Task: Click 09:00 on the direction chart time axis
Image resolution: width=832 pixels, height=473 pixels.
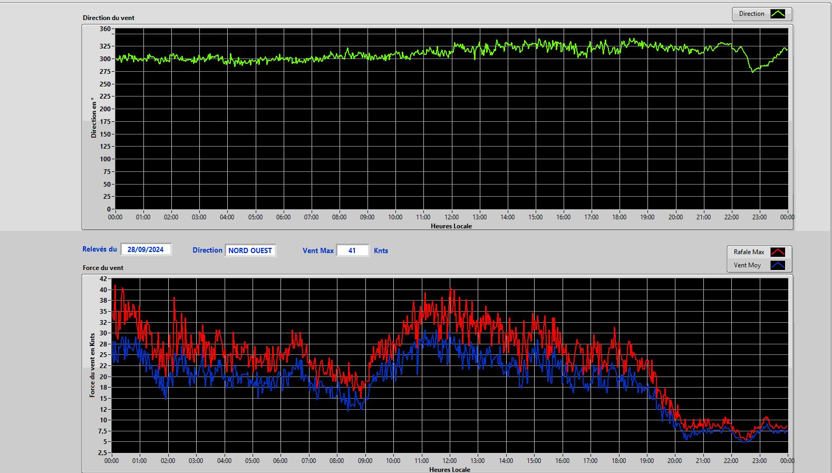Action: coord(367,217)
